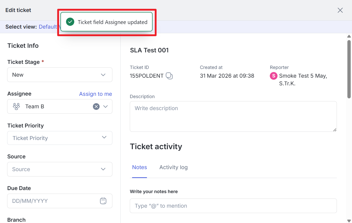Click the Default select view link
352x223 pixels.
click(x=48, y=27)
